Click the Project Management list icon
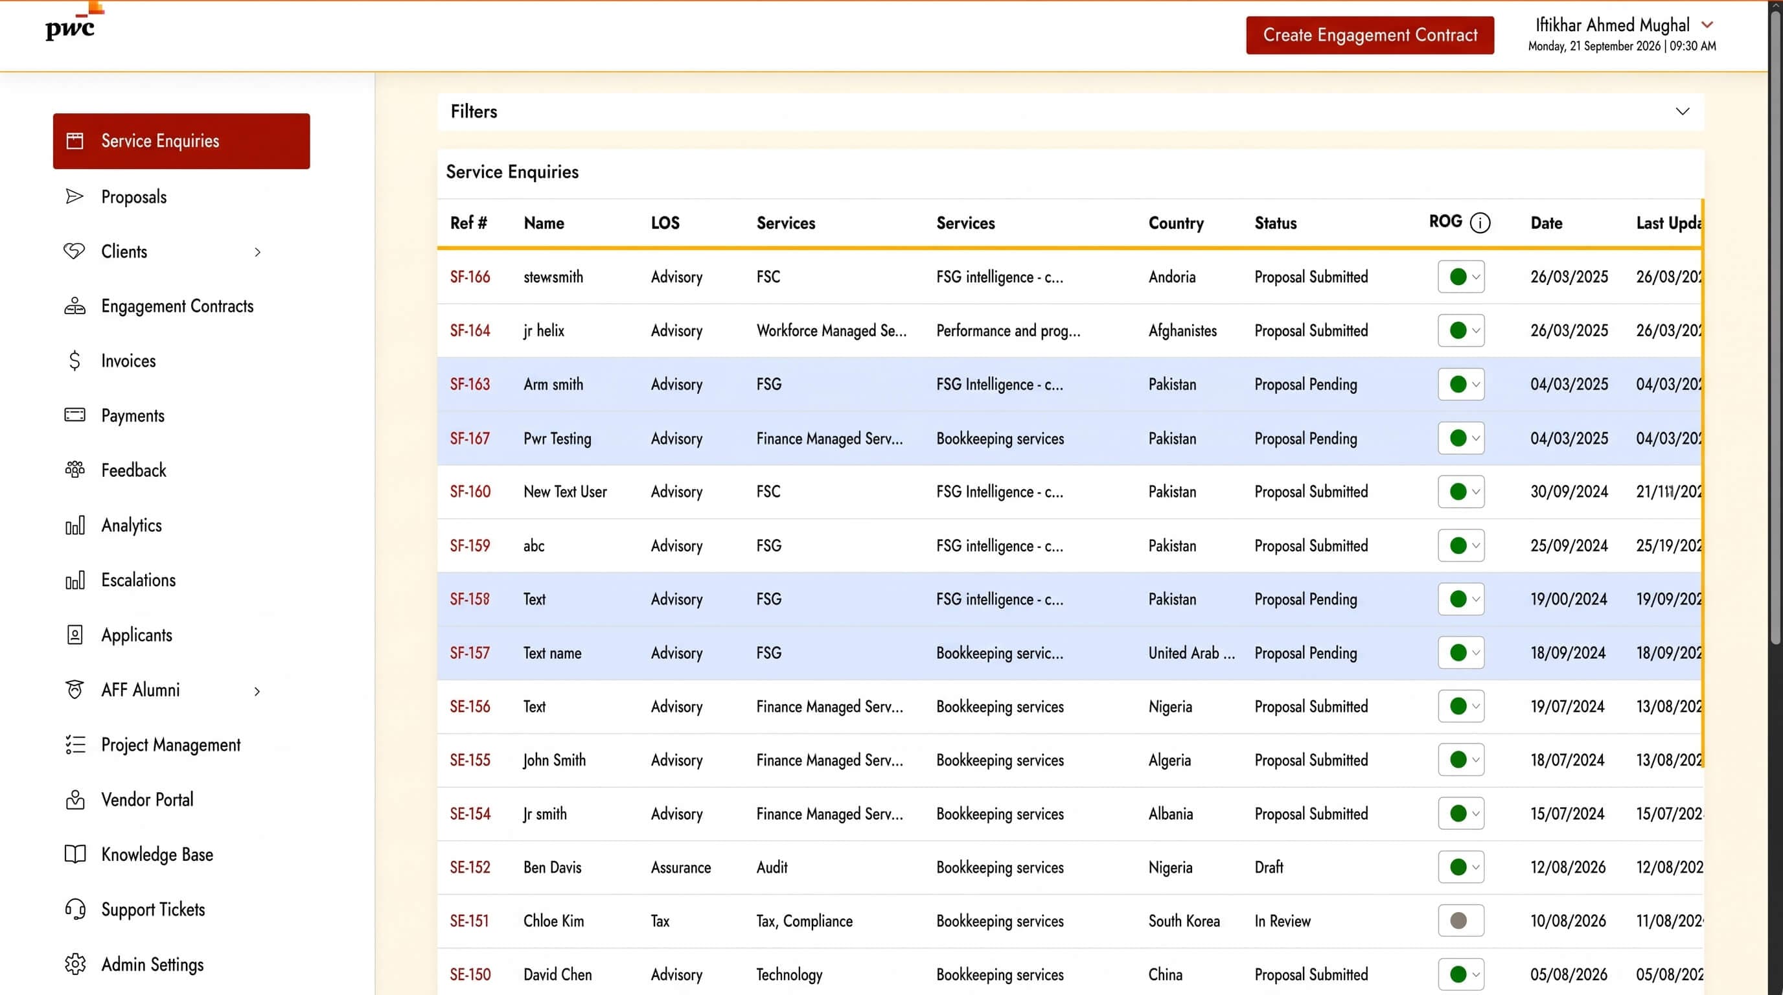 click(x=75, y=744)
